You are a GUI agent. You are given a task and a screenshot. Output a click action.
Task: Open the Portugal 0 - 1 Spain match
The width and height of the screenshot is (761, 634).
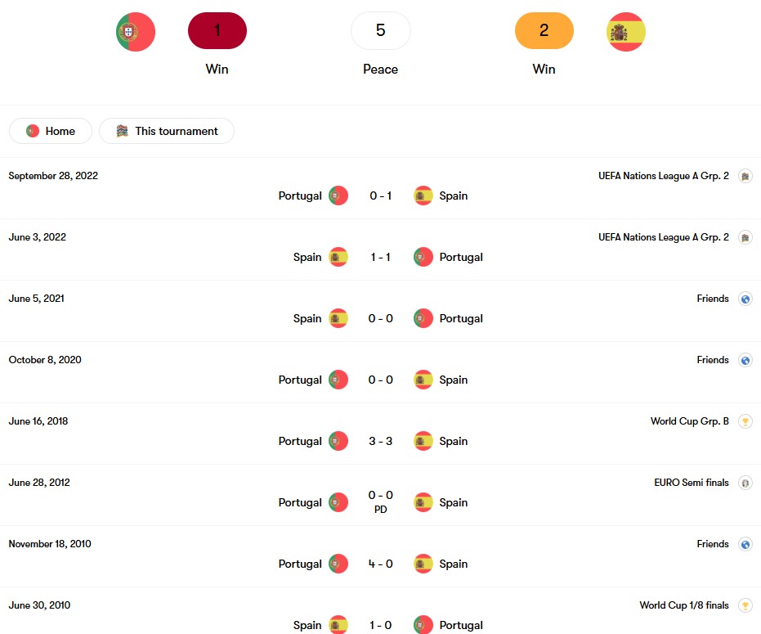coord(381,188)
